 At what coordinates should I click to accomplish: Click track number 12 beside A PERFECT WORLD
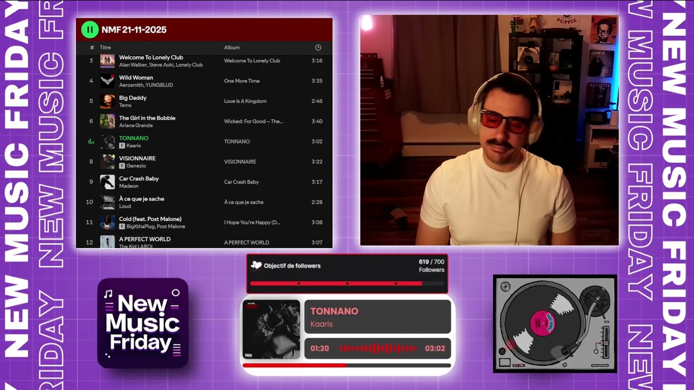coord(89,243)
